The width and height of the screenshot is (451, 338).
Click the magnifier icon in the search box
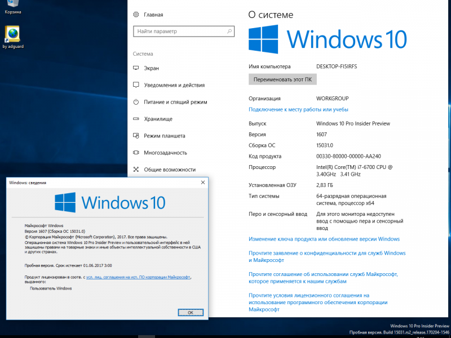pos(229,32)
